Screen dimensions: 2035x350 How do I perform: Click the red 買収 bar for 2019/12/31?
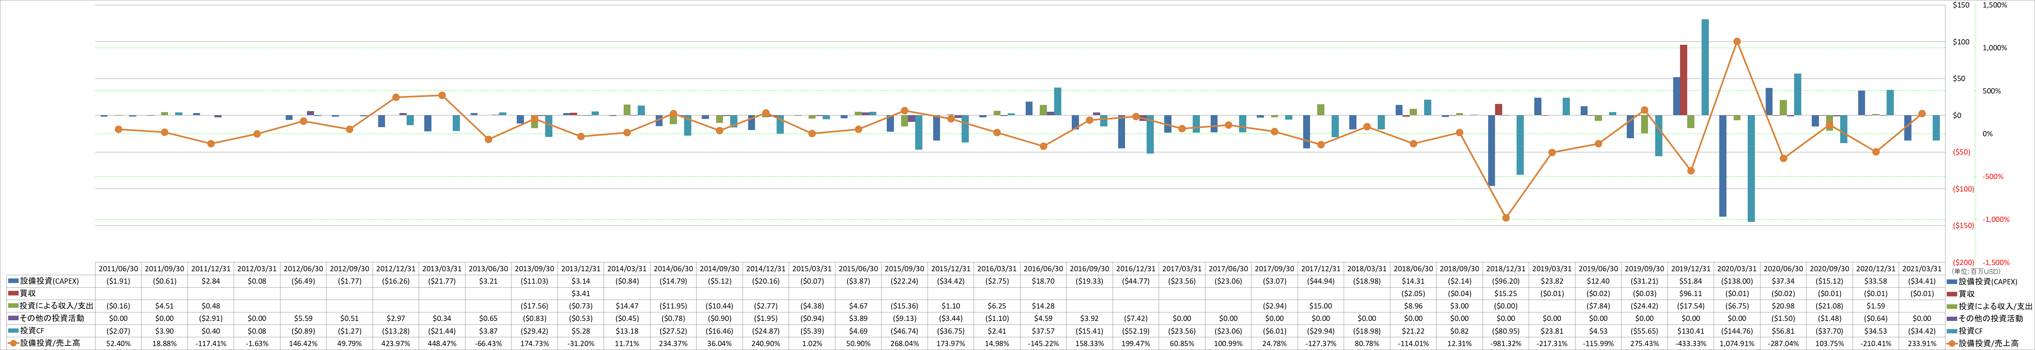pyautogui.click(x=1683, y=80)
